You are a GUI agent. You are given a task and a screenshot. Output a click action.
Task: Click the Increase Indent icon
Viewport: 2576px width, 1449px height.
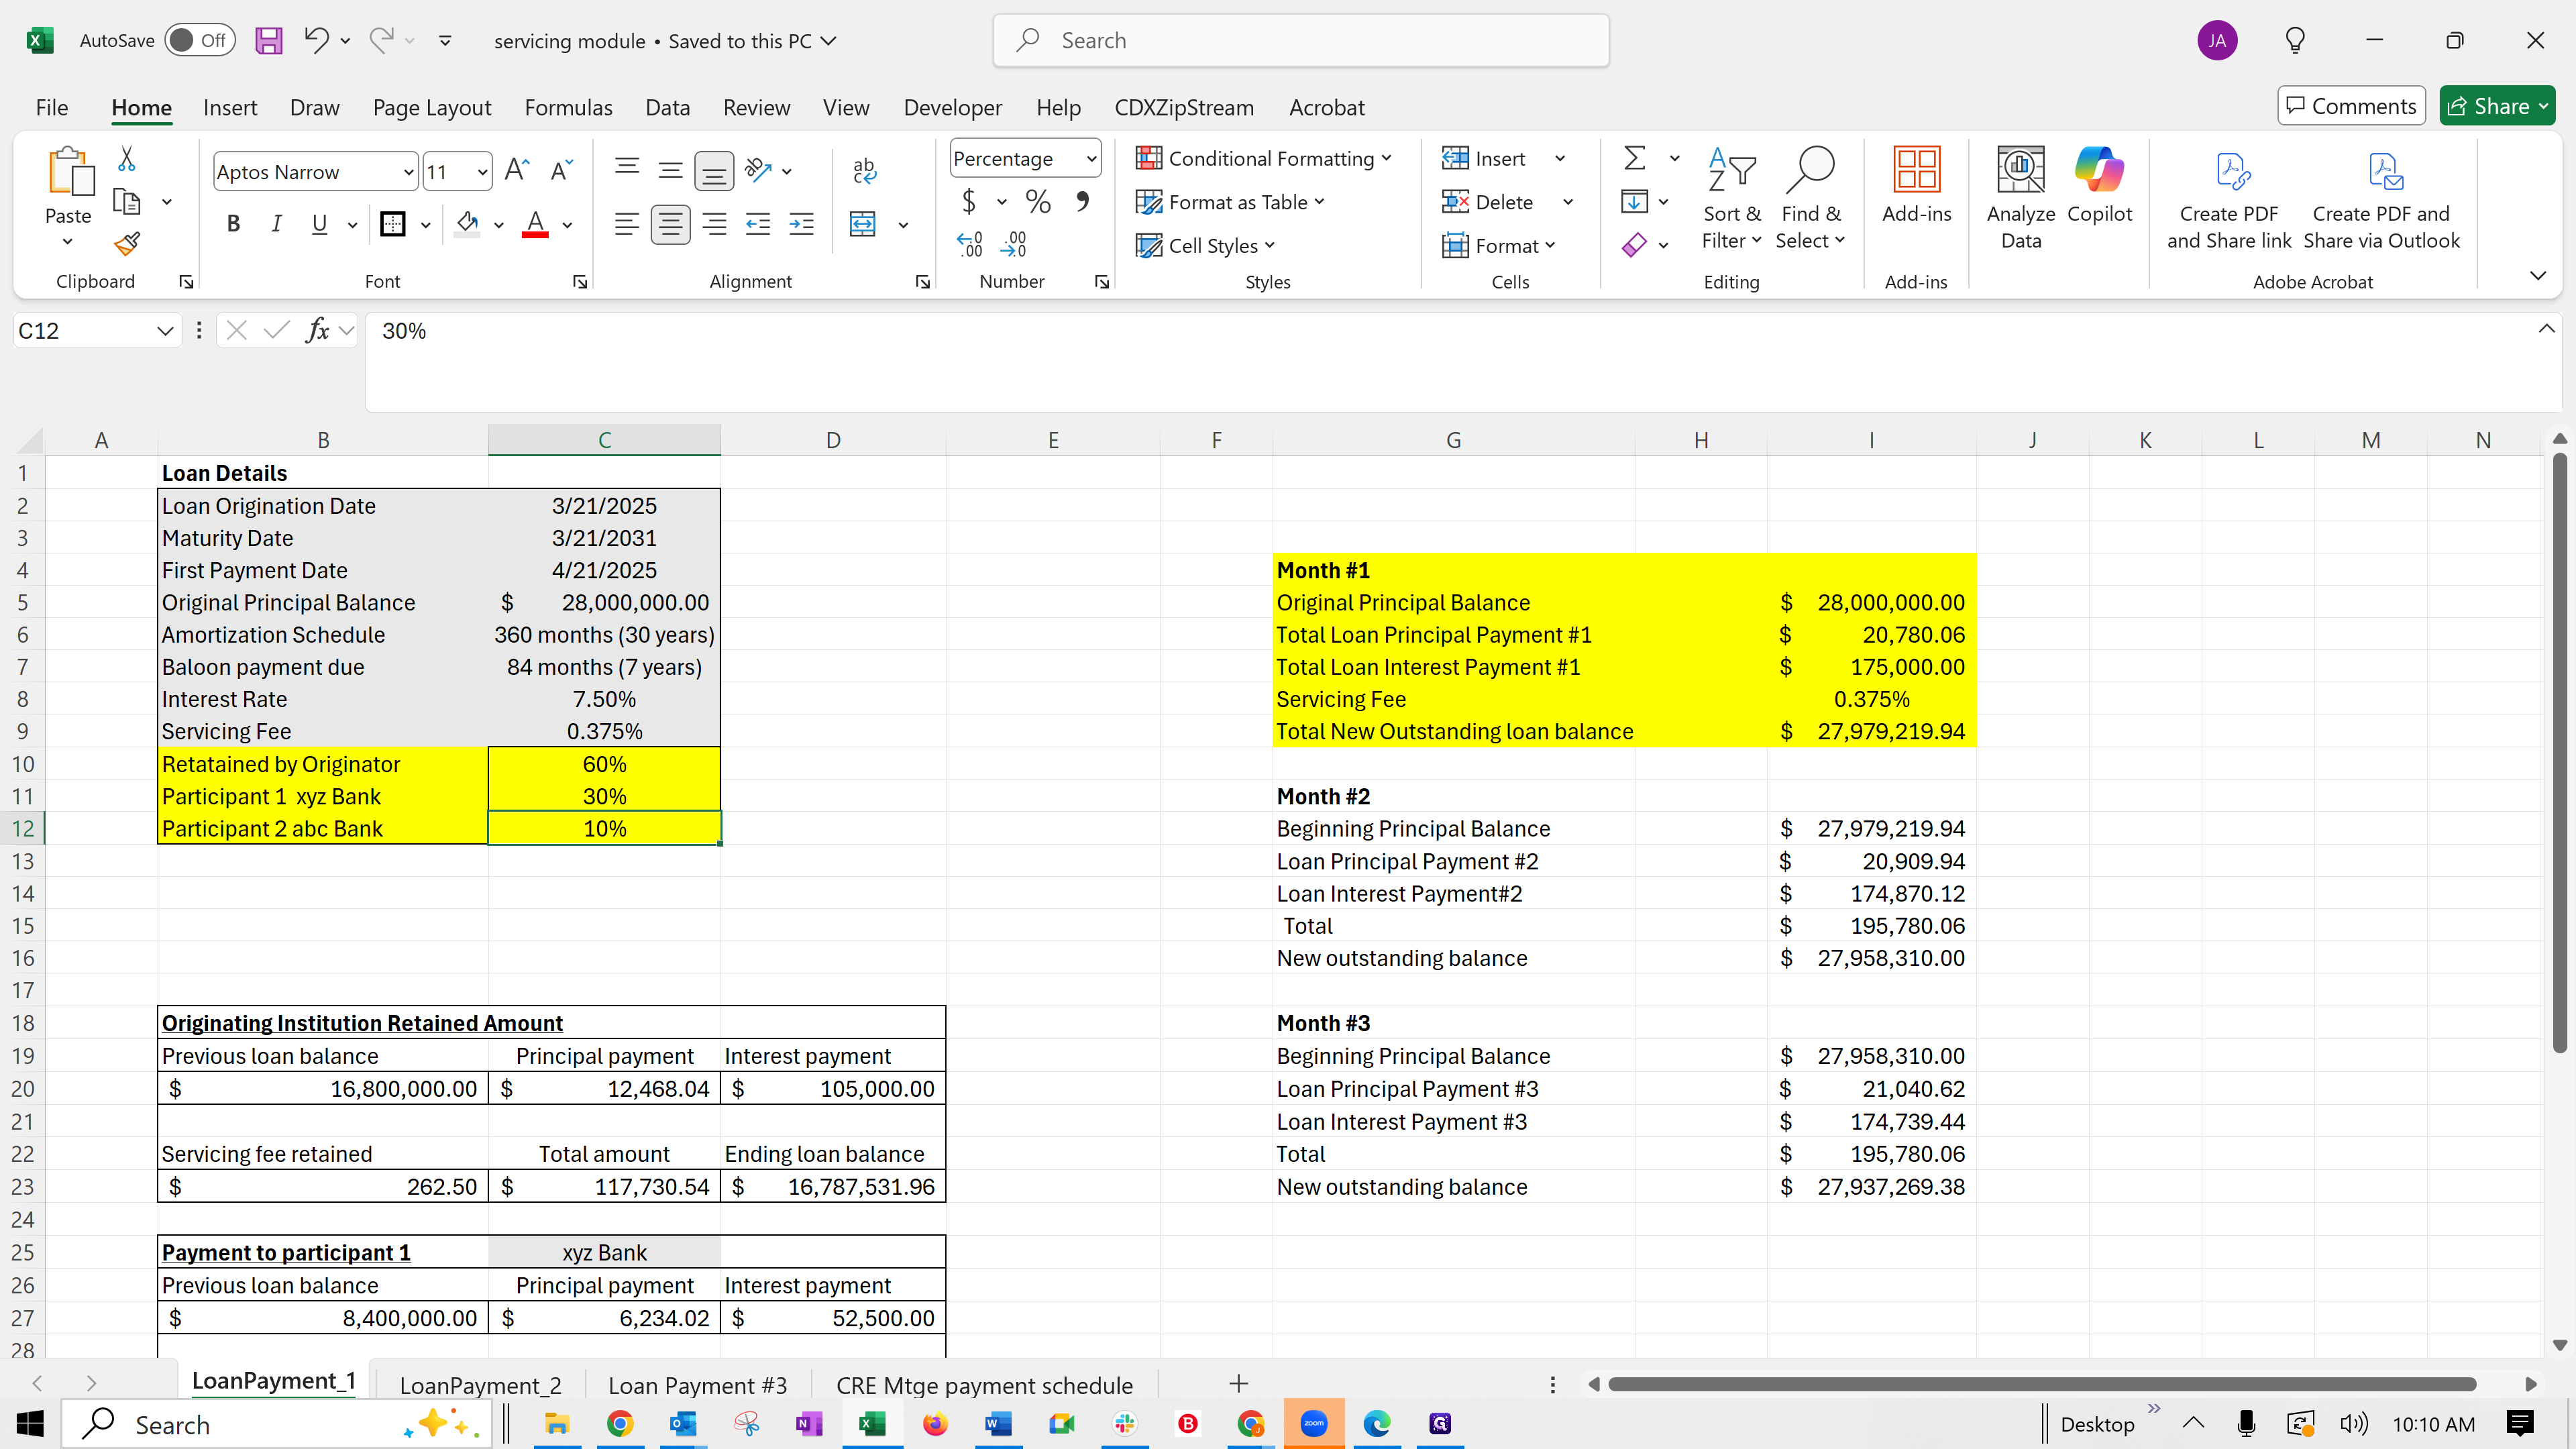tap(802, 224)
